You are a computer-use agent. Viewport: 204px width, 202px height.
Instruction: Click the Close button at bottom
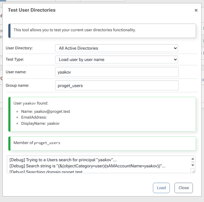183,188
